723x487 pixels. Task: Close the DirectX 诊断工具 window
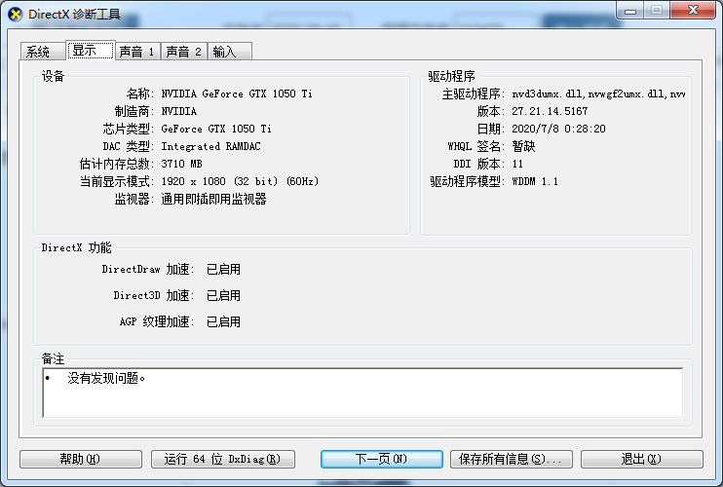click(x=691, y=10)
